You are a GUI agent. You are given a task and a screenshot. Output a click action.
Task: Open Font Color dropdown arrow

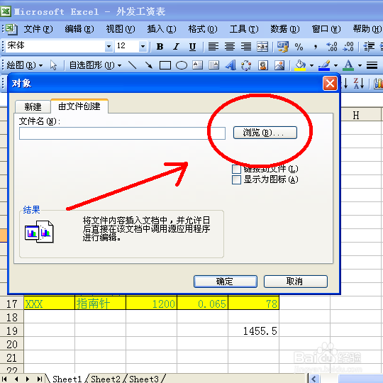(360, 65)
